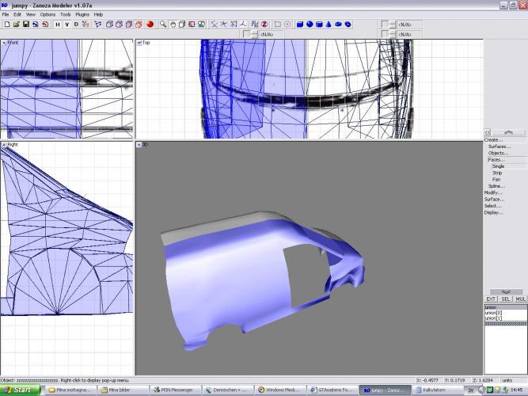Select the magnifying glass zoom tool
Viewport: 528px width, 396px height.
click(163, 24)
